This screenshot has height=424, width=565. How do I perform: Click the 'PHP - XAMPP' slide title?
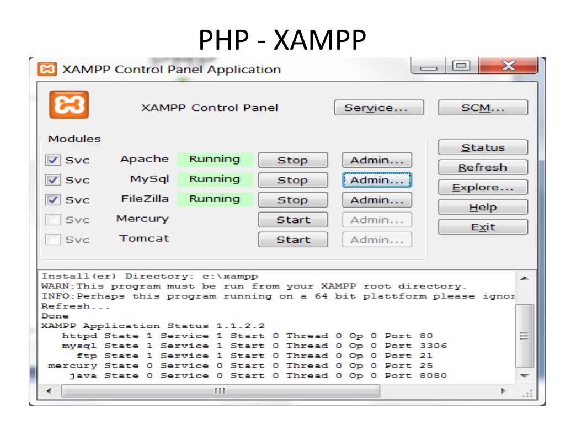[282, 39]
